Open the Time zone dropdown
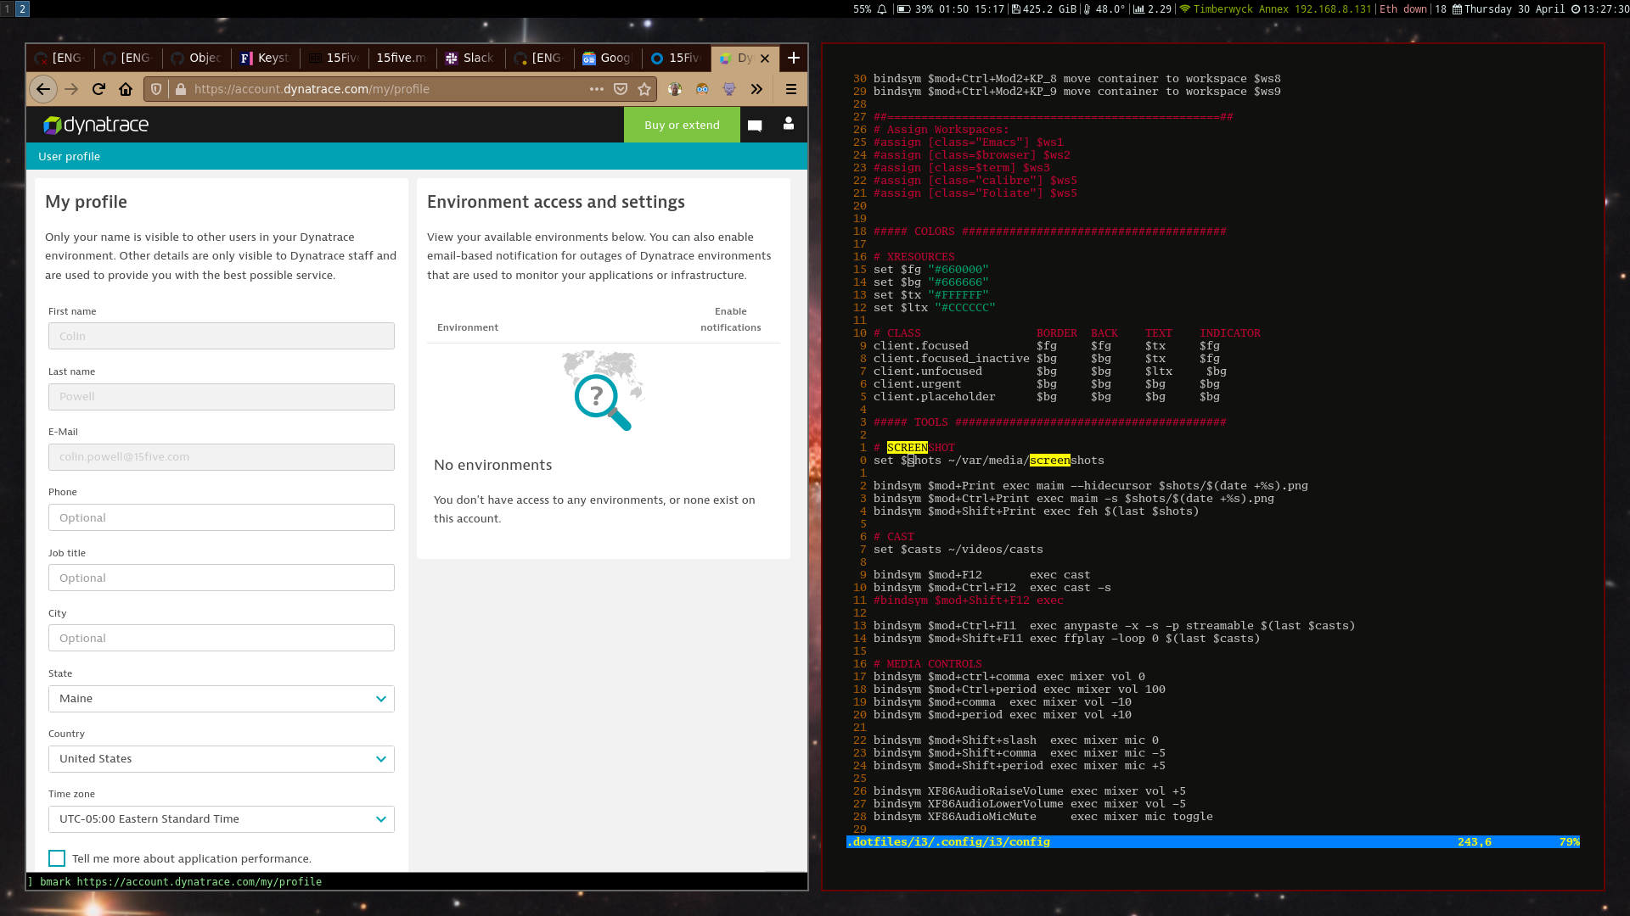Image resolution: width=1630 pixels, height=916 pixels. (x=221, y=819)
